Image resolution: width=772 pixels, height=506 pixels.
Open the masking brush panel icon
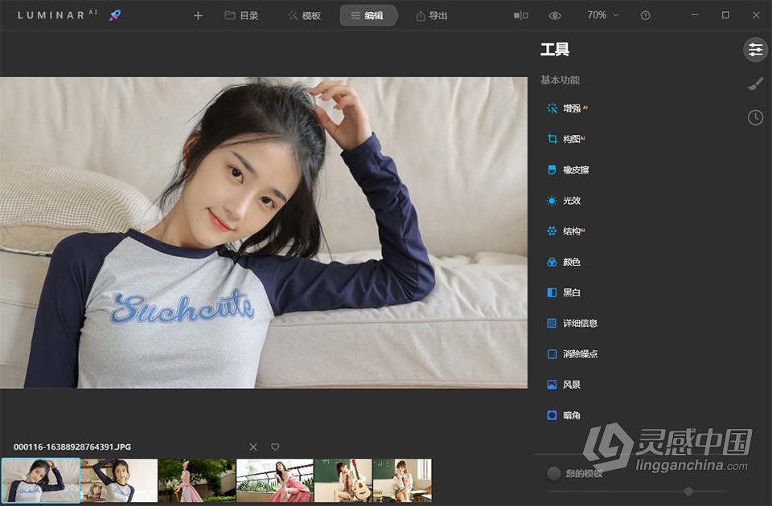coord(755,84)
